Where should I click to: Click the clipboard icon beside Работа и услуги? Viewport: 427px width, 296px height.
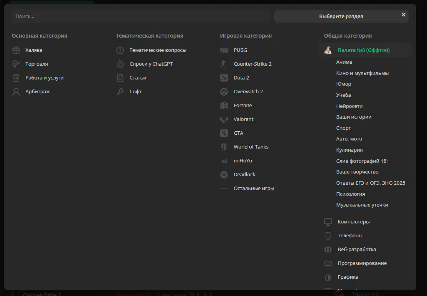16,78
